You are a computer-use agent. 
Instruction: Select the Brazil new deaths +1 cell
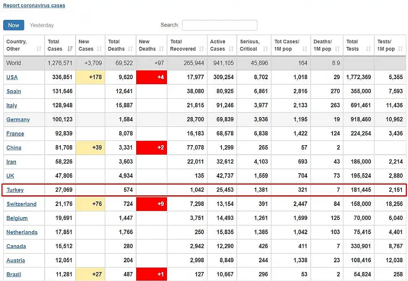point(151,274)
